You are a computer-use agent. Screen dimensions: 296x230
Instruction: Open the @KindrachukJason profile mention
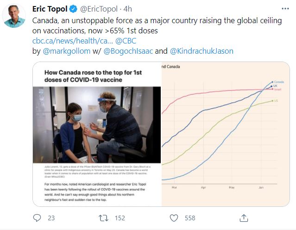pos(202,51)
